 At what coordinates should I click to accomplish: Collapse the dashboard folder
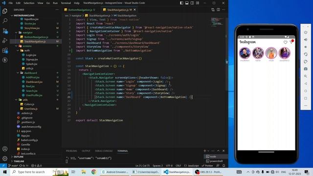(x=30, y=73)
